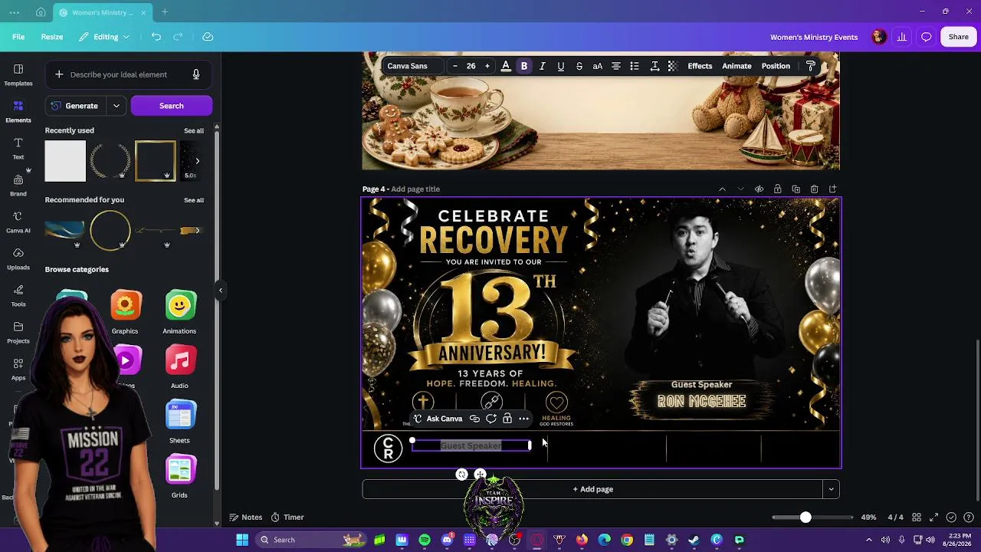Click the 'Describe your ideal element' field

tap(119, 74)
